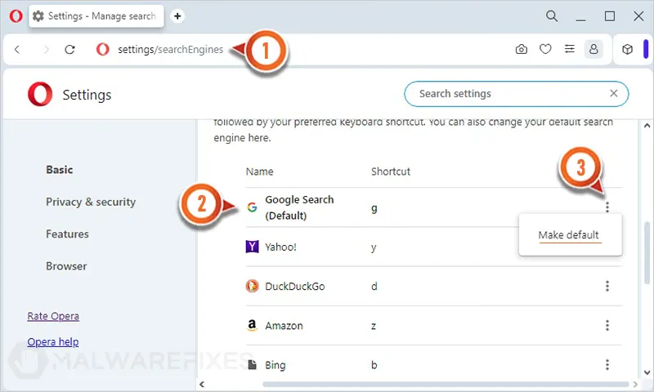The width and height of the screenshot is (654, 392).
Task: Open Browser settings section
Action: click(x=66, y=265)
